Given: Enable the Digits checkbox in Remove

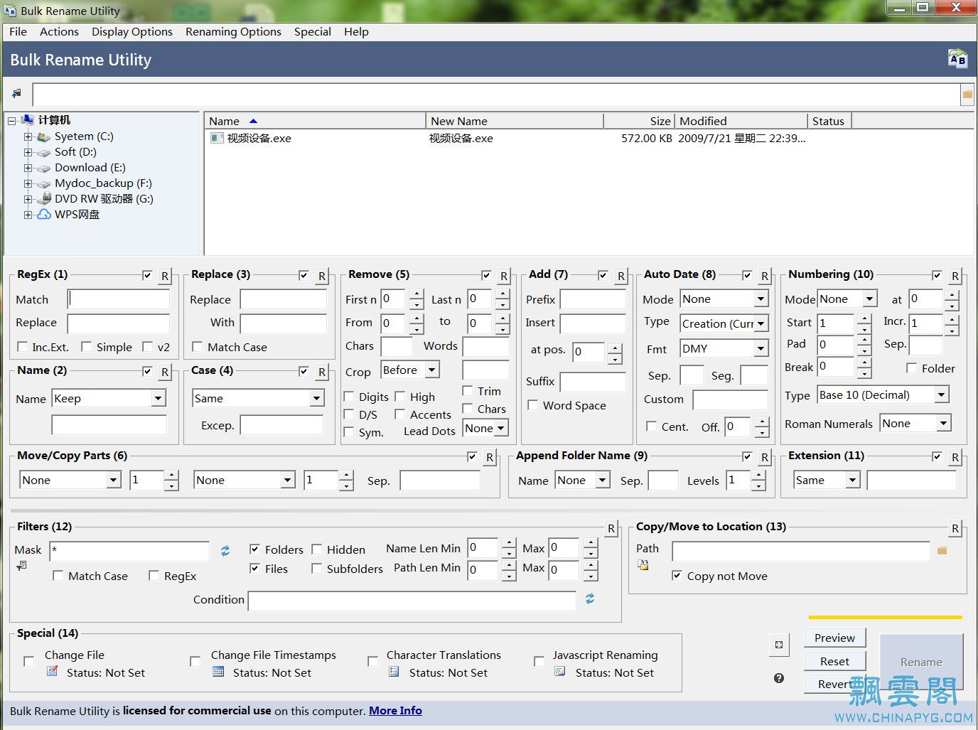Looking at the screenshot, I should [349, 396].
